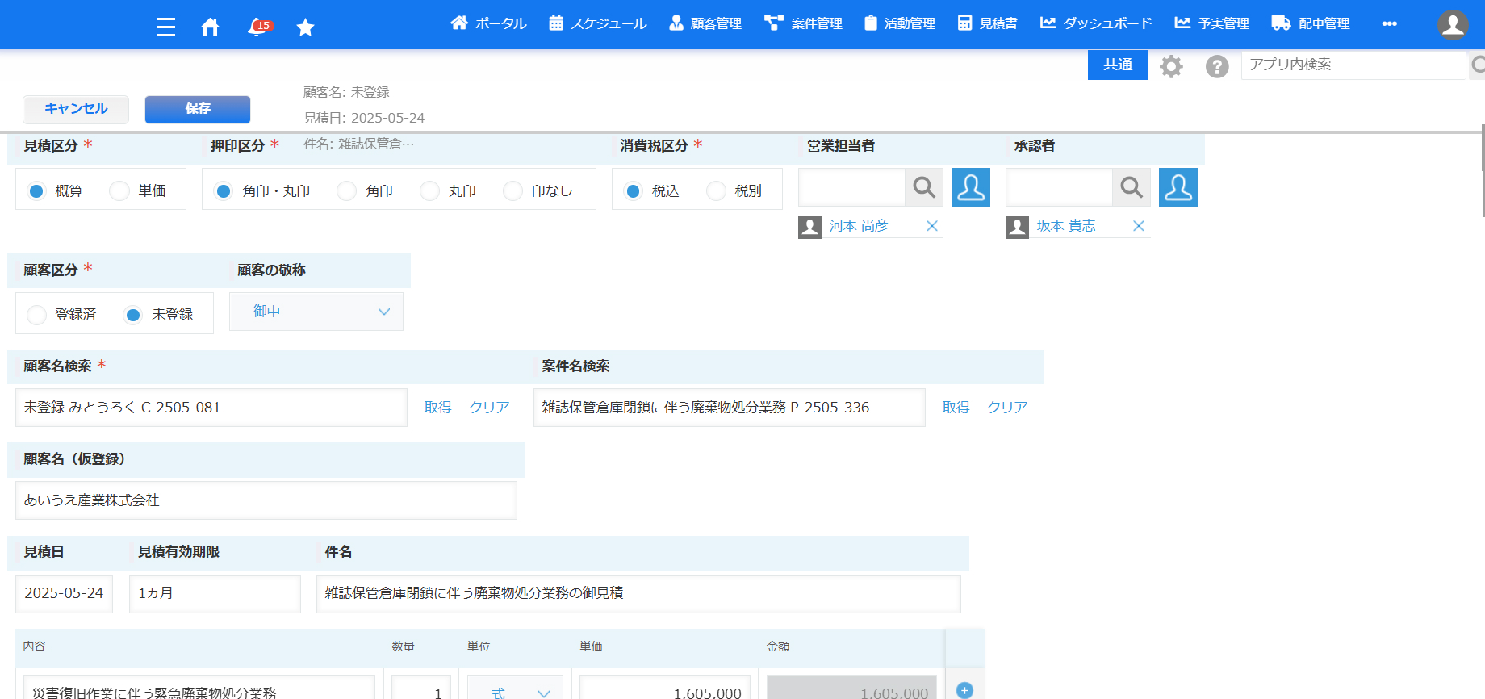Add row with the plus icon
Image resolution: width=1485 pixels, height=699 pixels.
point(964,690)
